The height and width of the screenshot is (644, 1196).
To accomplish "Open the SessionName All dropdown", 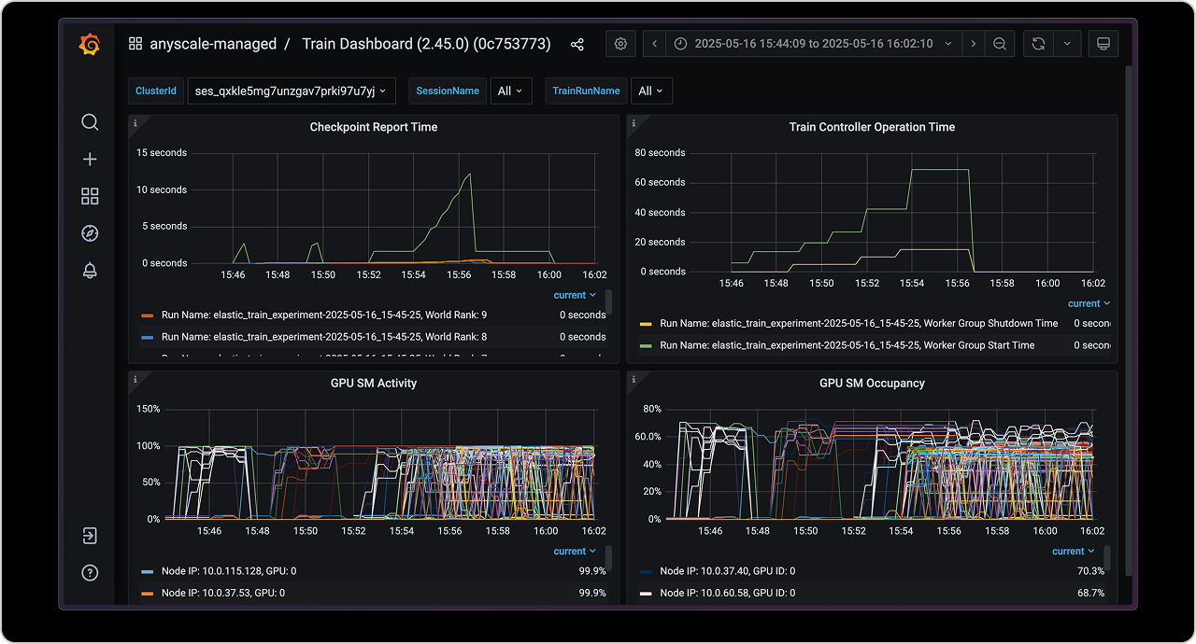I will click(511, 91).
